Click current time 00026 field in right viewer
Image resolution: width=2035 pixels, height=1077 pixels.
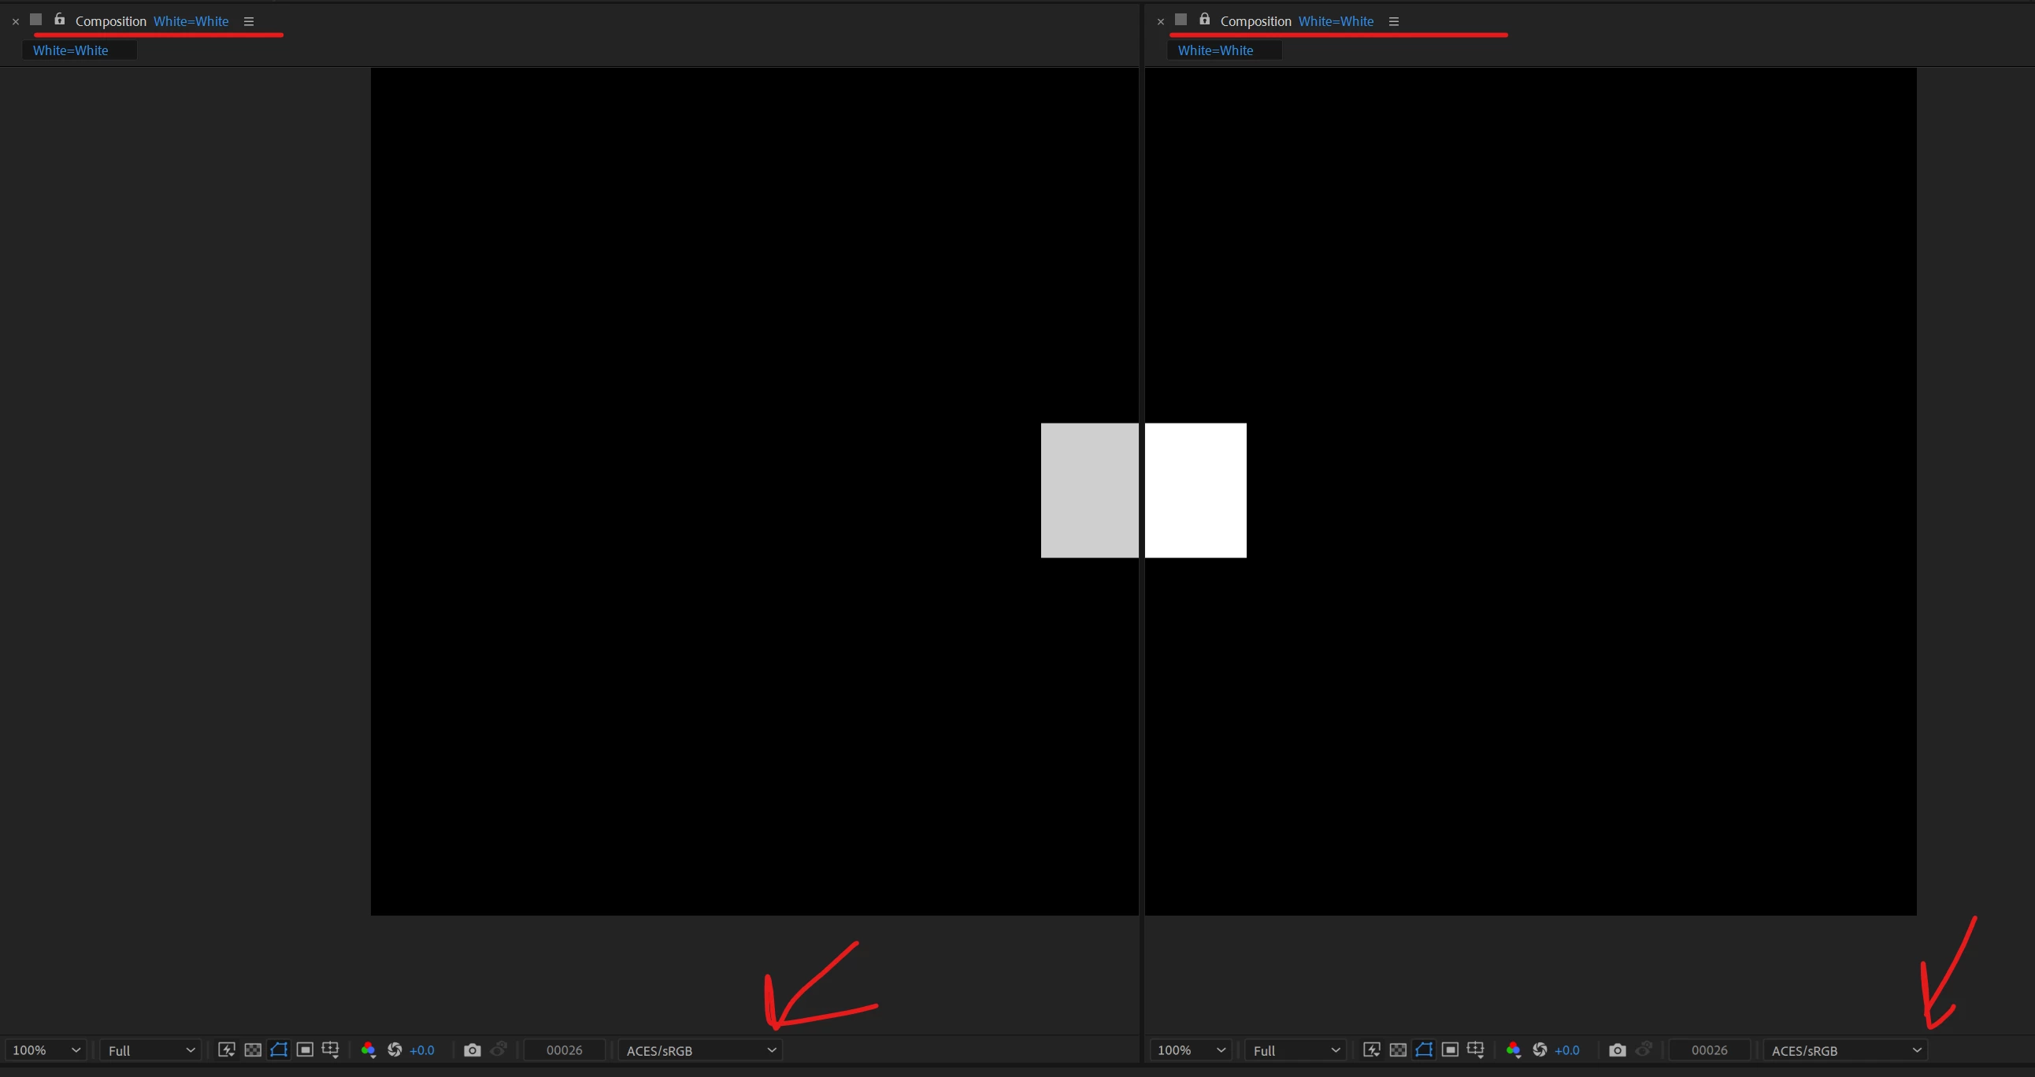tap(1710, 1050)
